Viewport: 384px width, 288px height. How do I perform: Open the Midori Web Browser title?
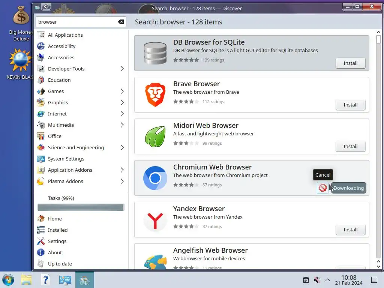pyautogui.click(x=206, y=125)
